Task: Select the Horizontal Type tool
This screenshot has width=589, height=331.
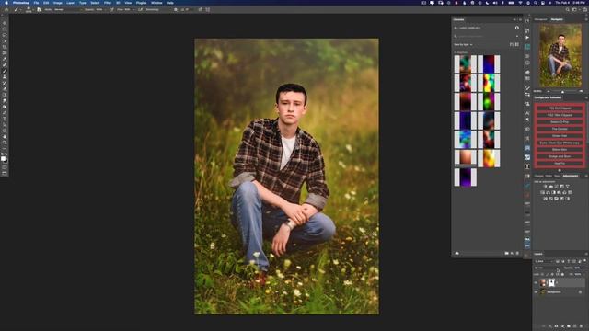Action: click(5, 119)
